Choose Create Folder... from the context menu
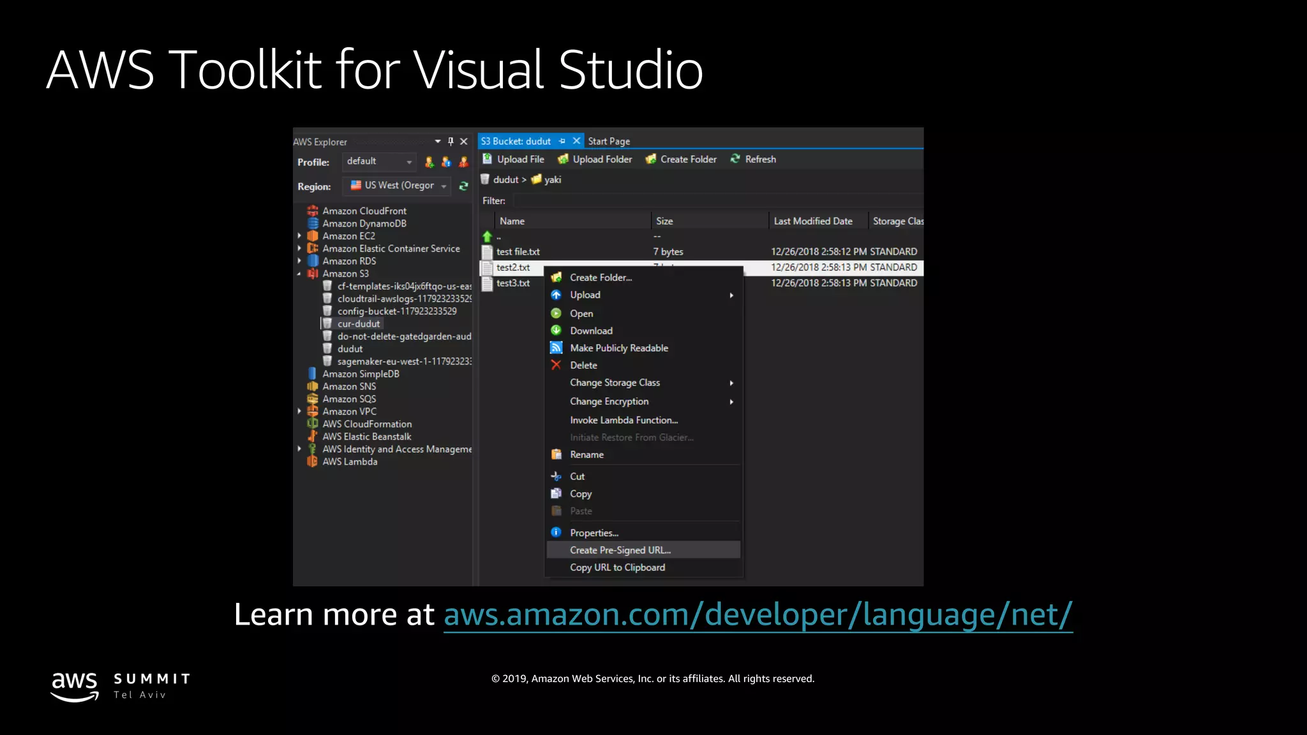Image resolution: width=1307 pixels, height=735 pixels. tap(644, 278)
